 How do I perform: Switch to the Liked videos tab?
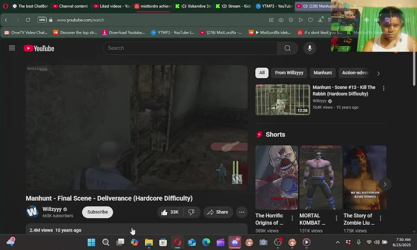[x=112, y=6]
